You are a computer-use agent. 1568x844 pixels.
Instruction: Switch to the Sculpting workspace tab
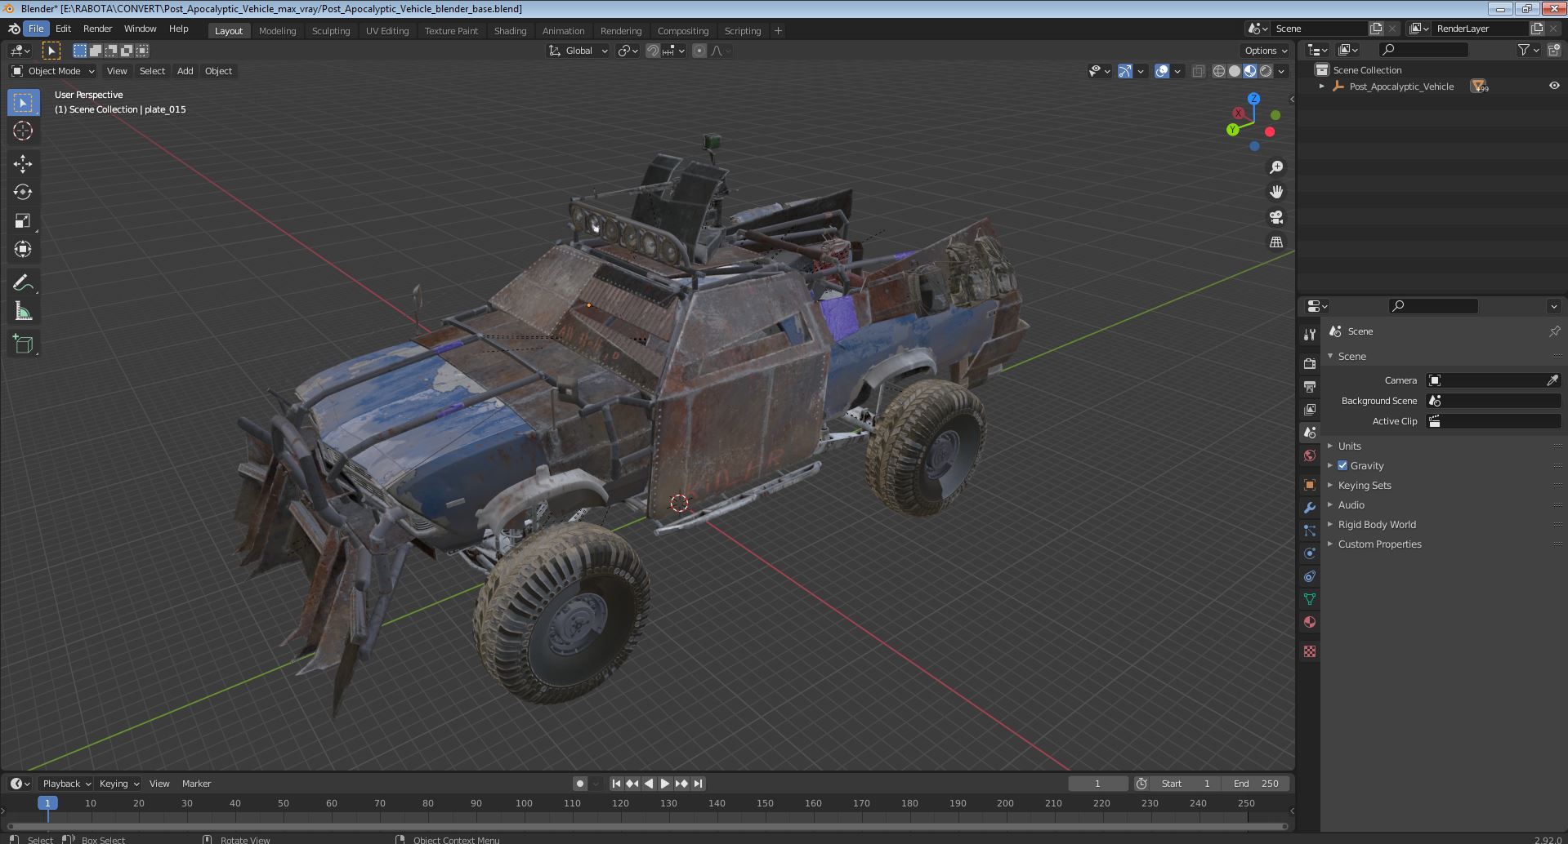click(330, 31)
